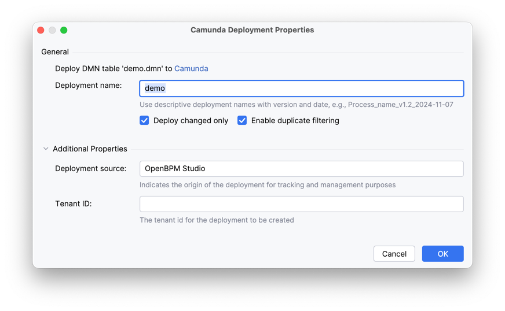
Task: Click 'The tenant id for the deployment' hint
Action: click(x=217, y=220)
